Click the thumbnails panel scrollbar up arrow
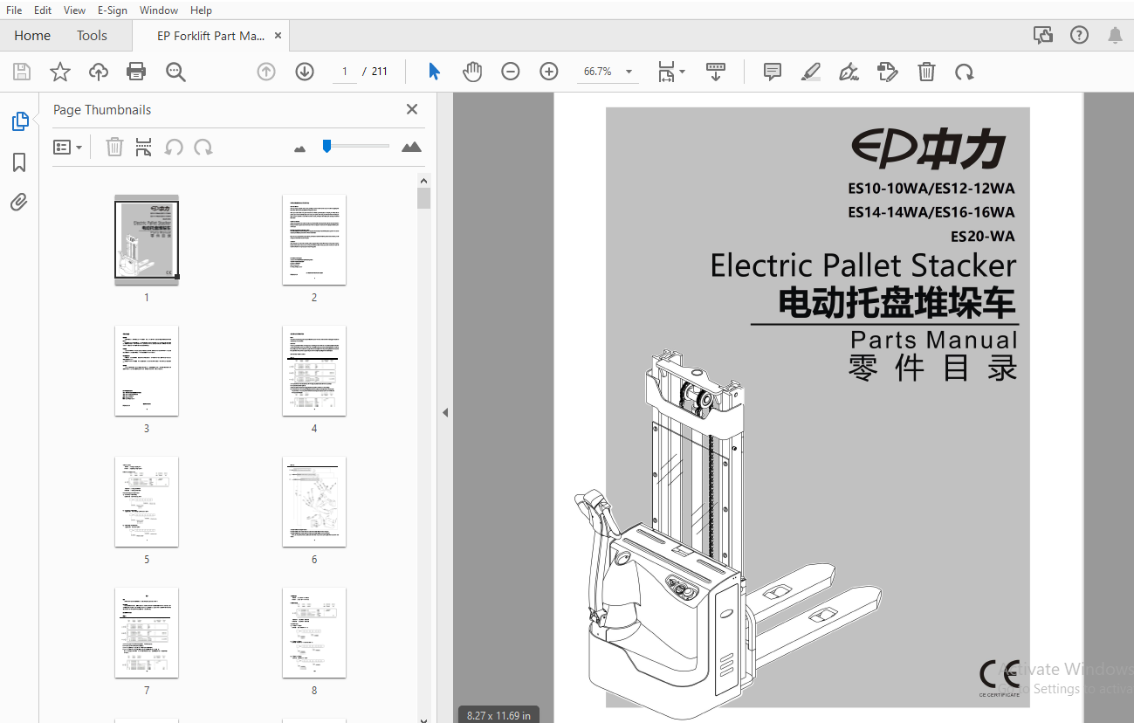This screenshot has width=1134, height=723. tap(423, 180)
